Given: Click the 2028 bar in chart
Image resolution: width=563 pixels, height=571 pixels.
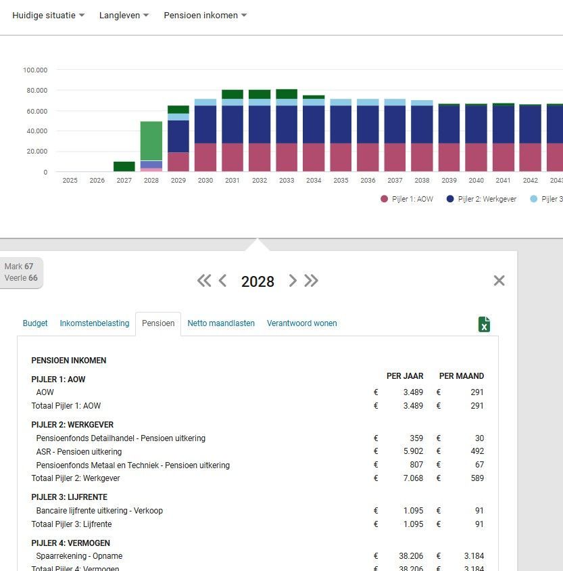Looking at the screenshot, I should click(x=151, y=145).
